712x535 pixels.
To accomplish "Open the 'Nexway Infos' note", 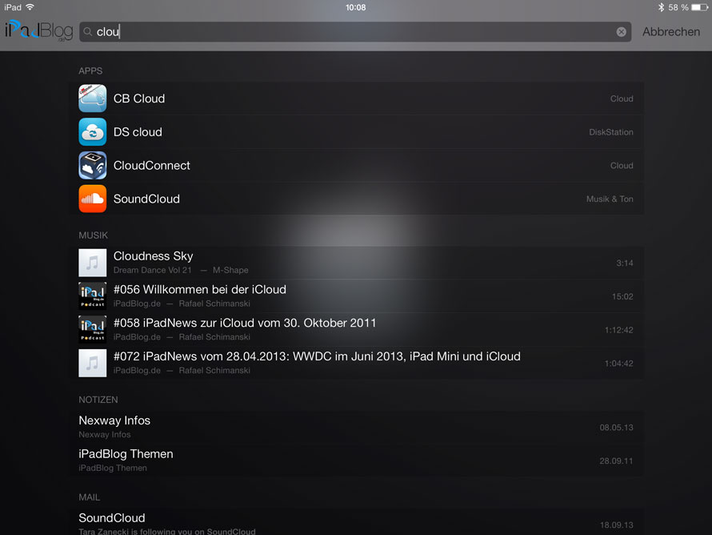I will tap(356, 427).
